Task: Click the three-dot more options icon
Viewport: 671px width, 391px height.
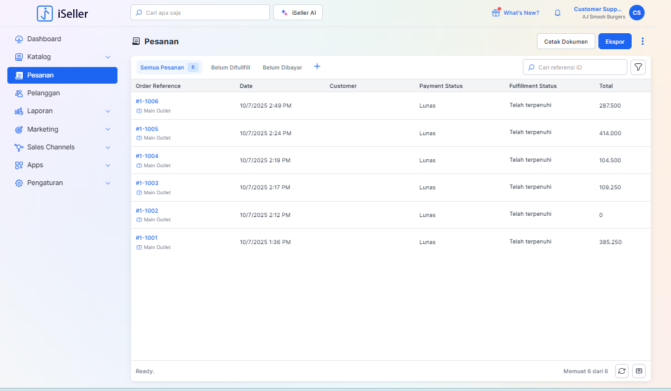Action: tap(643, 41)
